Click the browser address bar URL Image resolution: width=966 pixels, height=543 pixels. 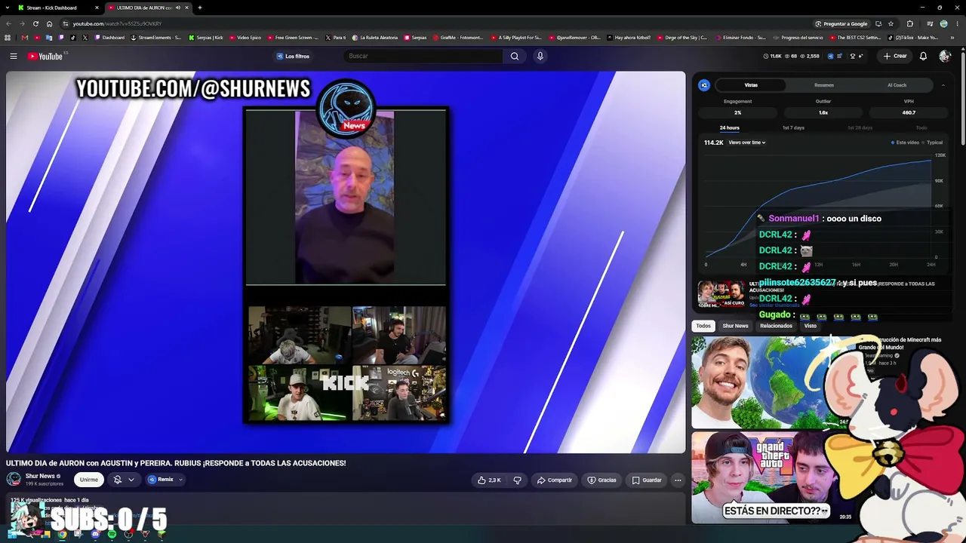point(117,23)
